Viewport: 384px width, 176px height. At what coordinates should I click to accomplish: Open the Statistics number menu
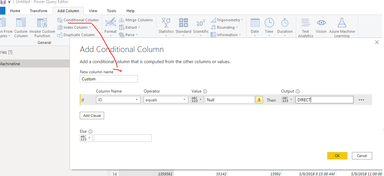[x=166, y=27]
